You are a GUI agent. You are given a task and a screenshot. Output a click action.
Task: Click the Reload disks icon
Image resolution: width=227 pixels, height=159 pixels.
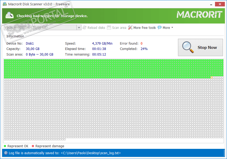[x=84, y=28]
